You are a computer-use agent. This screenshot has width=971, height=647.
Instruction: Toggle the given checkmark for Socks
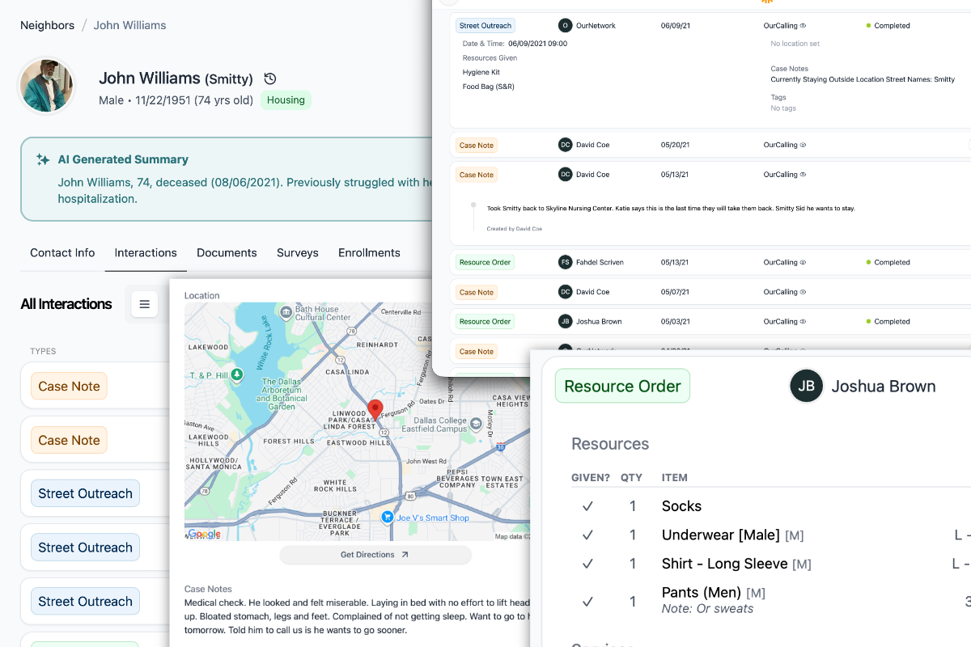point(588,506)
